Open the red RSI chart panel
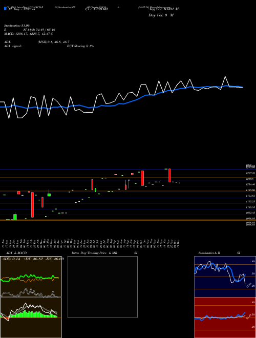Image resolution: width=256 pixels, height=338 pixels. pos(225,318)
